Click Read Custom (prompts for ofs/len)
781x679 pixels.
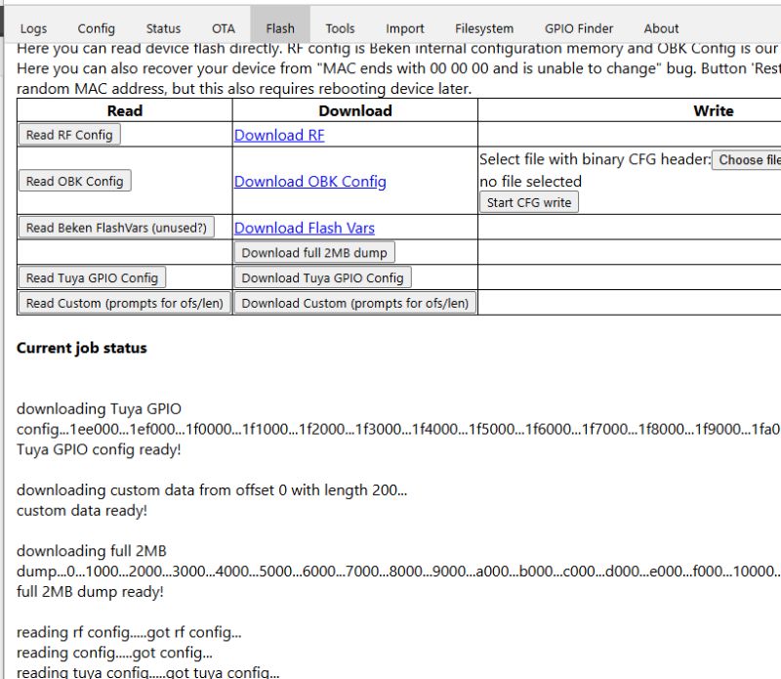click(x=125, y=303)
